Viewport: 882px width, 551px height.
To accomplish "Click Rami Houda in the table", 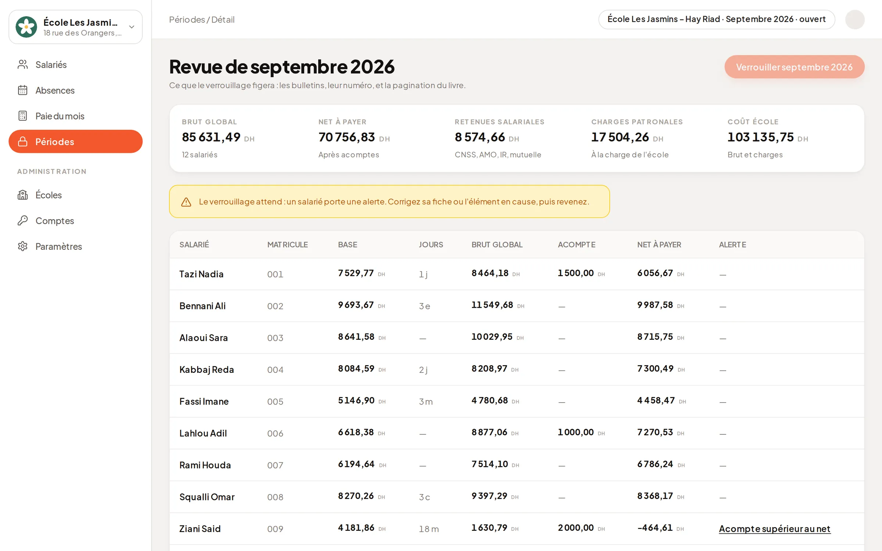I will [x=205, y=465].
